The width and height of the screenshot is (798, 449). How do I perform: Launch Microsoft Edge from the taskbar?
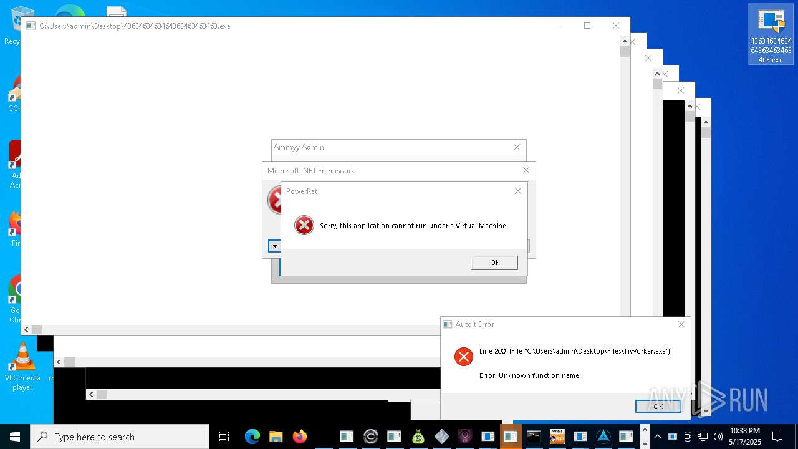click(252, 437)
